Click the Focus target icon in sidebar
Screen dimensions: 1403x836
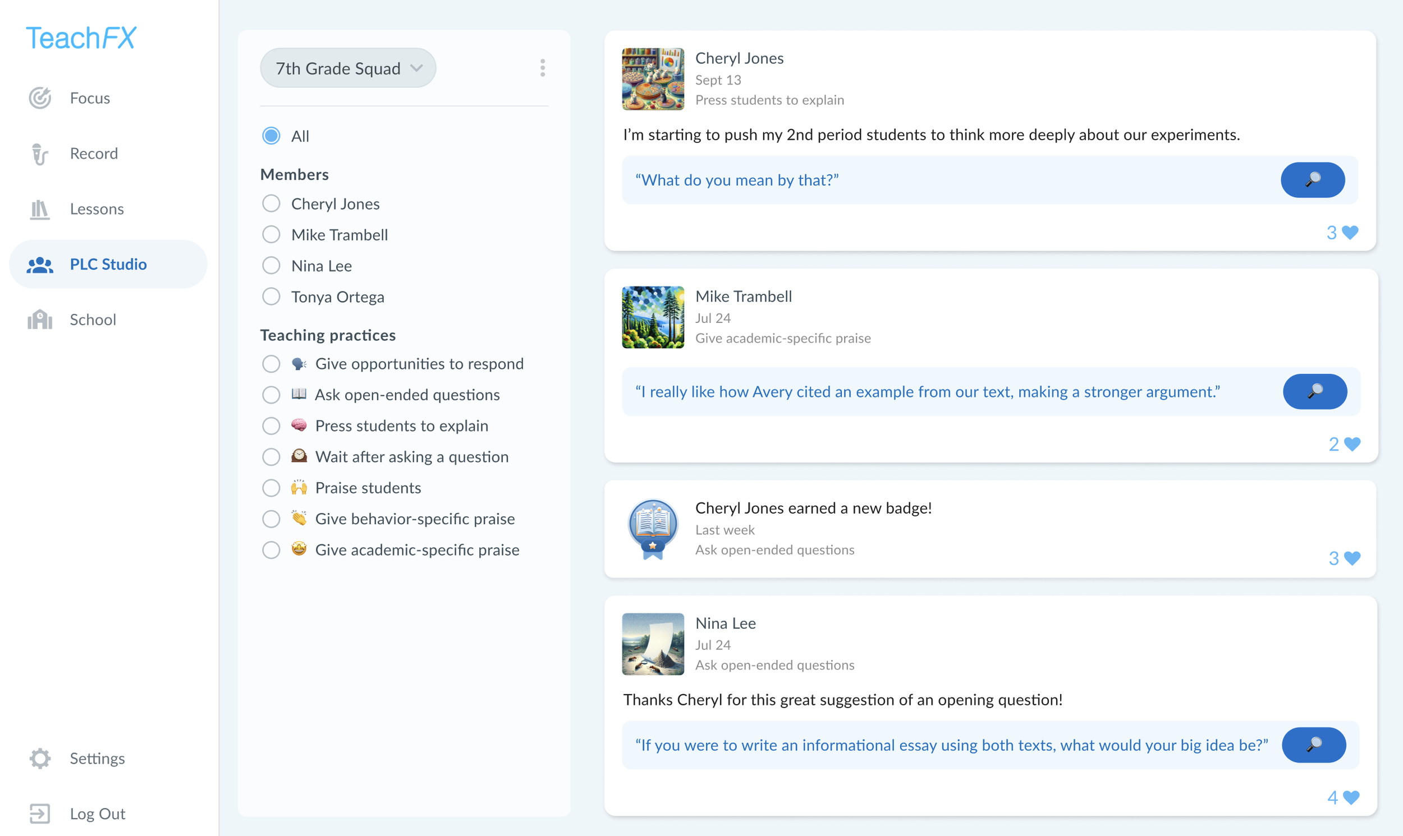pyautogui.click(x=39, y=98)
